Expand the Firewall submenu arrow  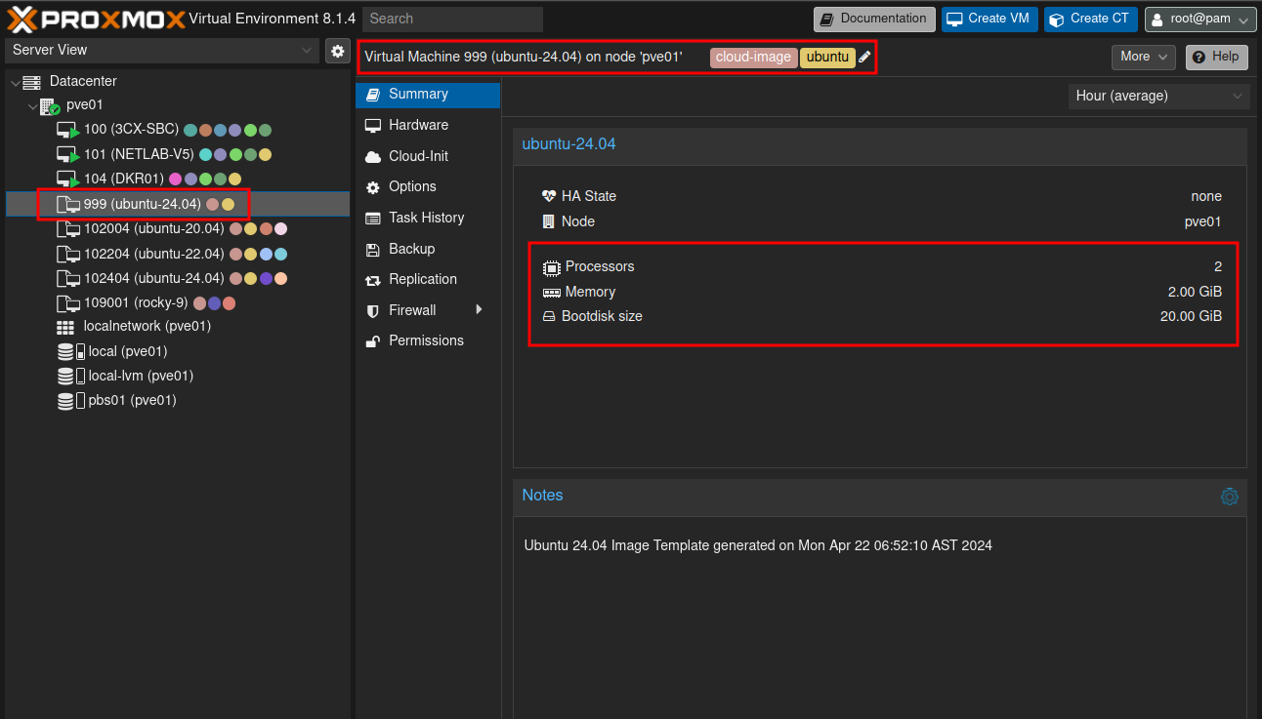pyautogui.click(x=480, y=310)
